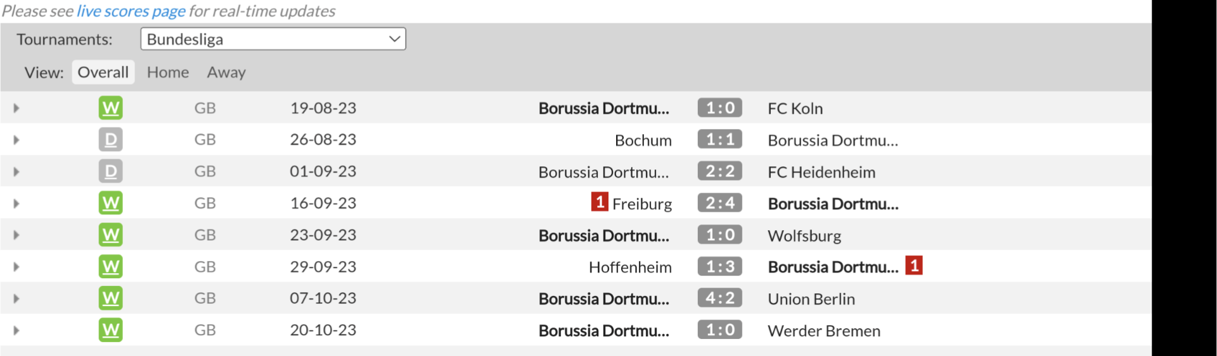The width and height of the screenshot is (1217, 356).
Task: Click Freiburg's red card indicator
Action: (x=600, y=202)
